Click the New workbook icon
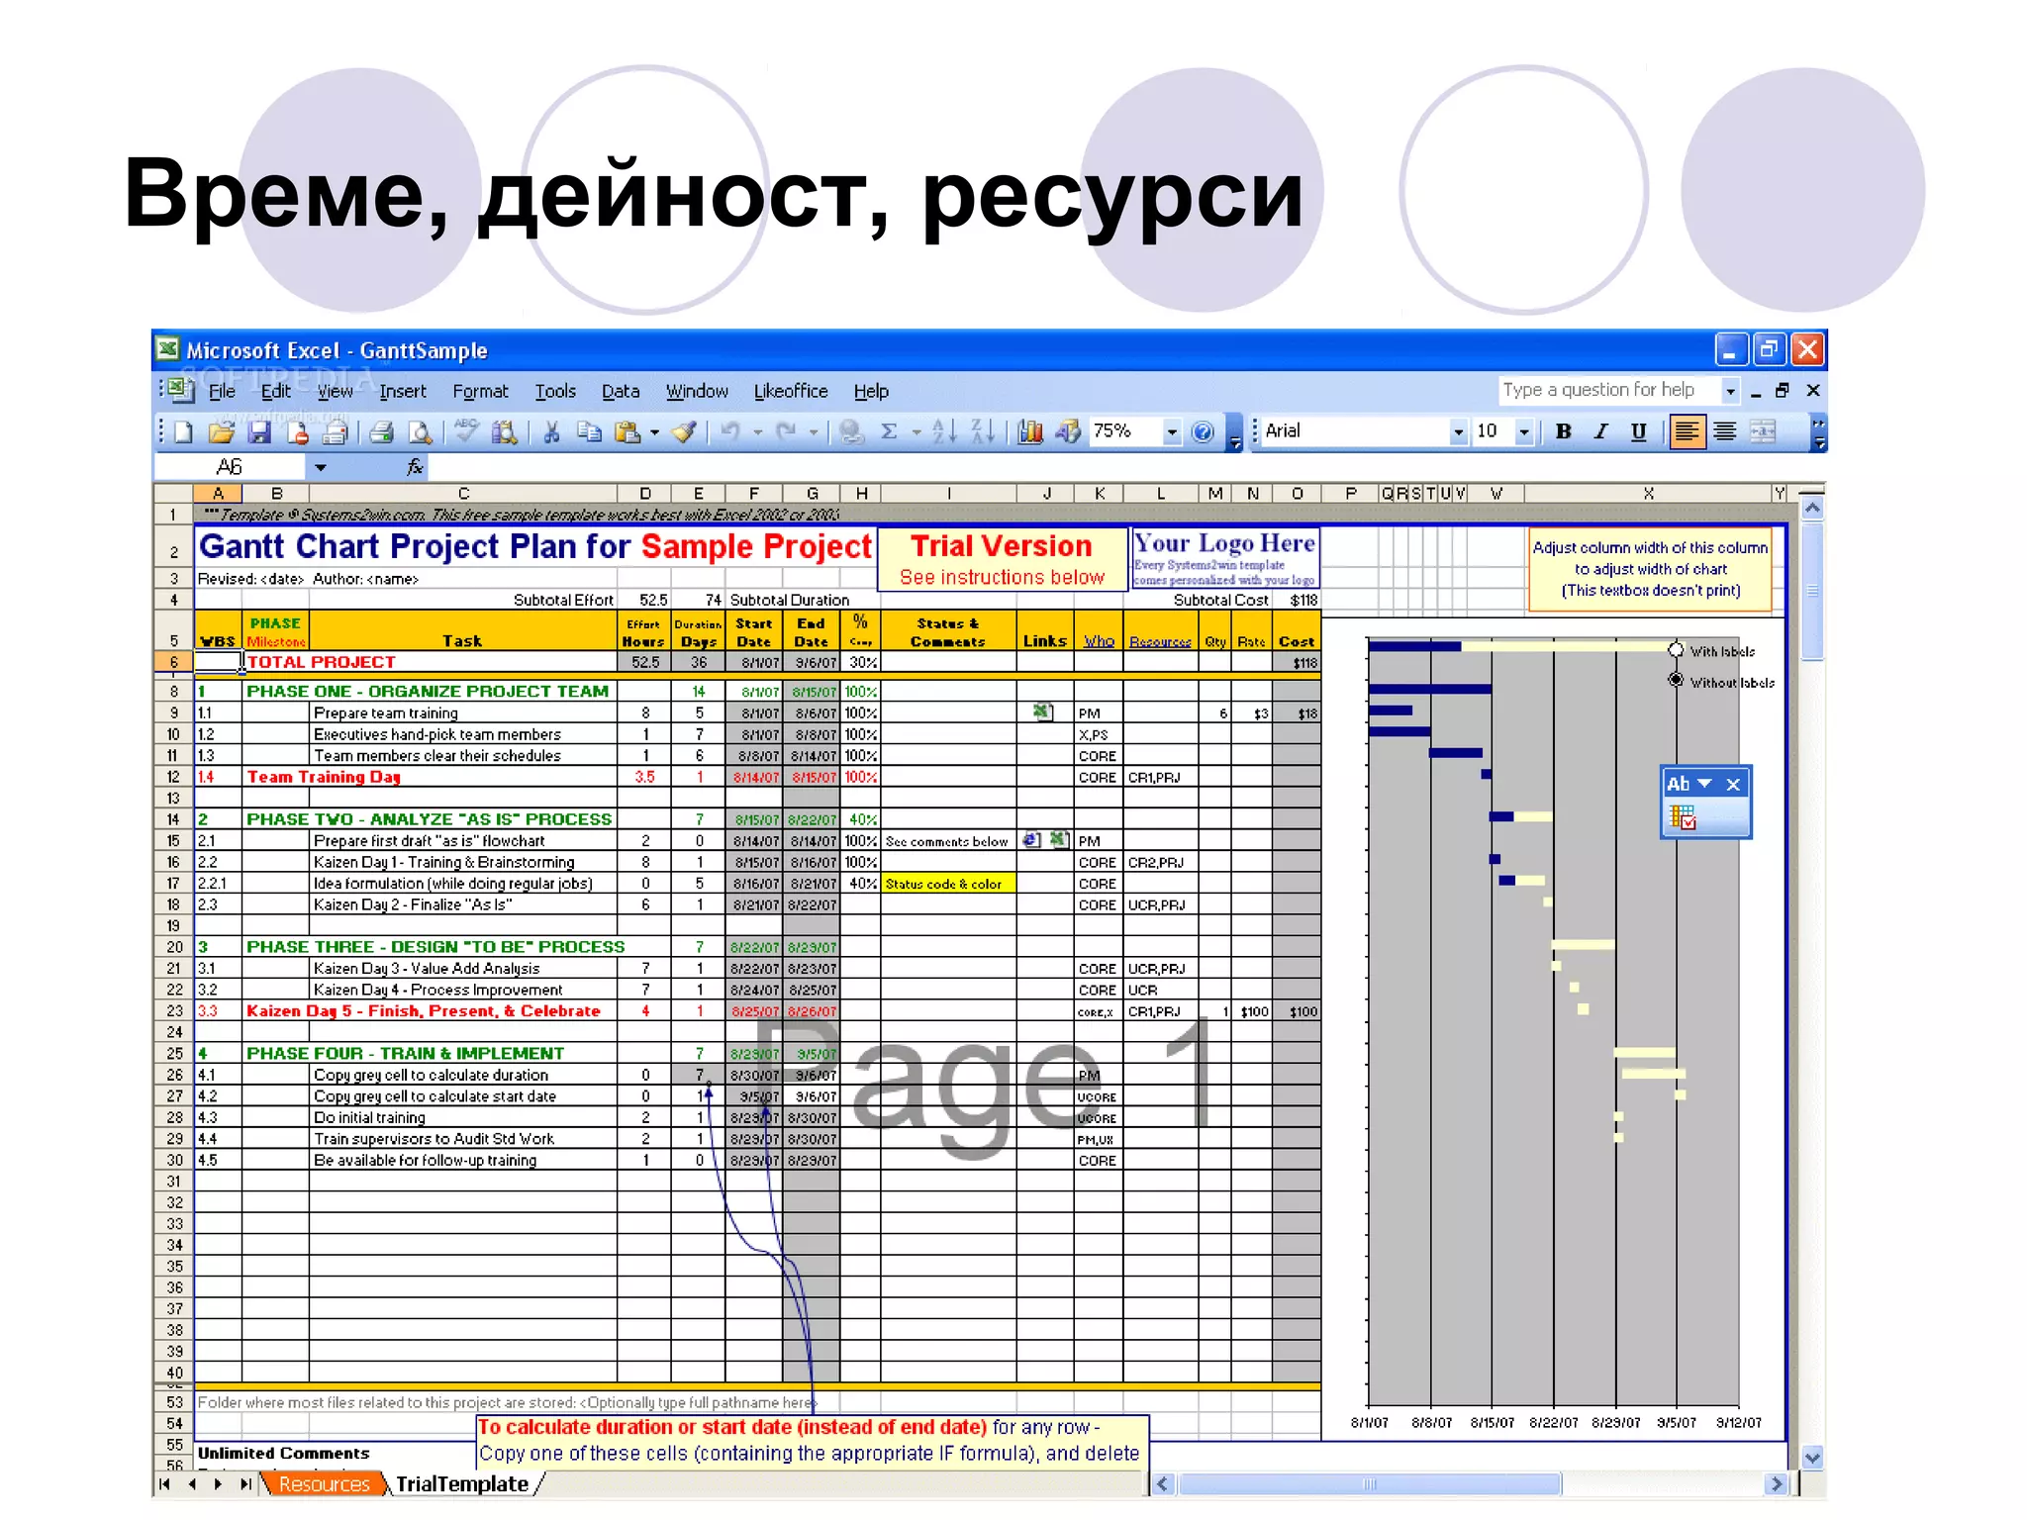Screen dimensions: 2027x1520 pyautogui.click(x=184, y=431)
